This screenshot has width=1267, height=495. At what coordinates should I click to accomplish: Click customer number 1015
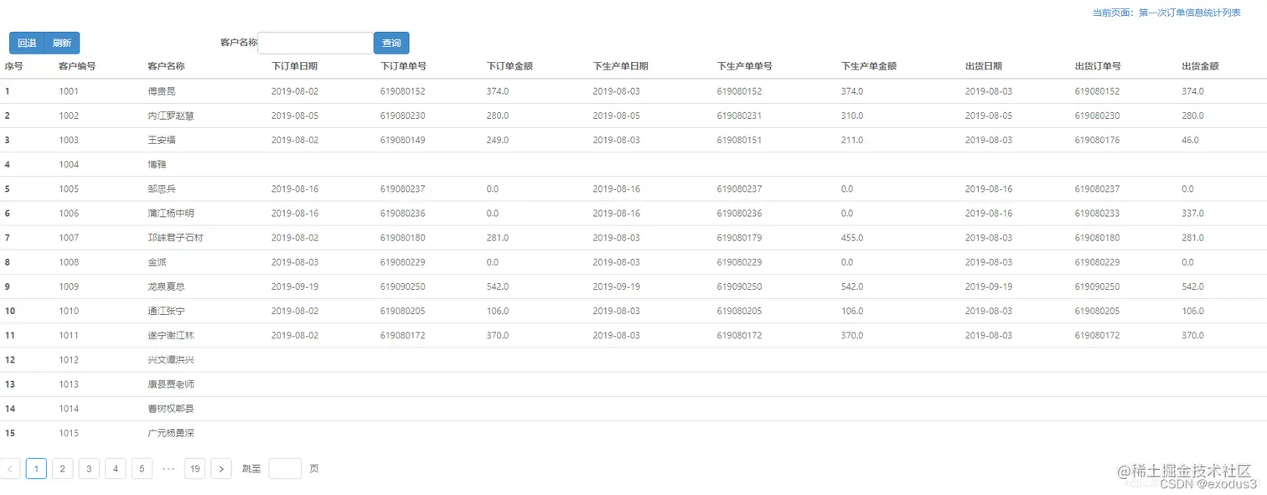69,433
